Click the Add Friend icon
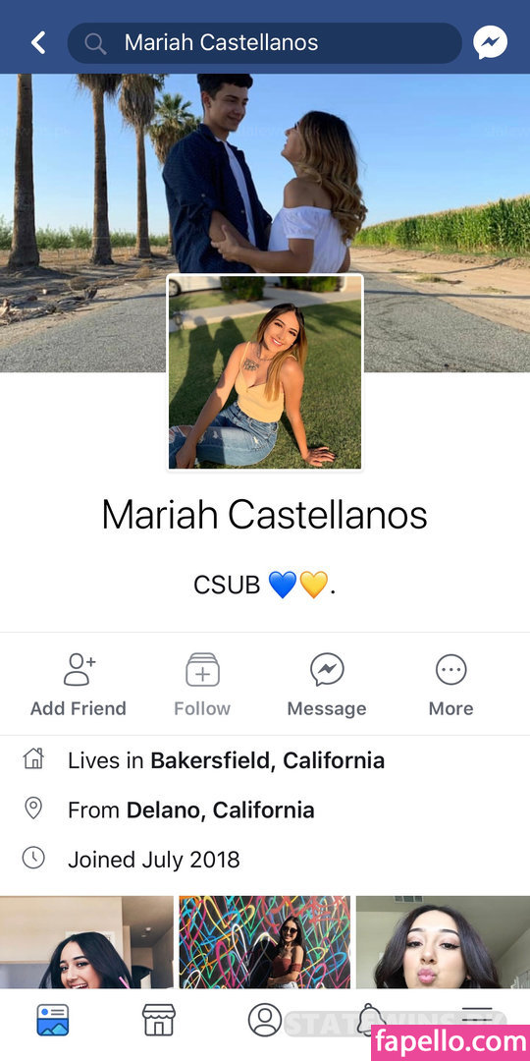Image resolution: width=530 pixels, height=1061 pixels. pyautogui.click(x=79, y=670)
